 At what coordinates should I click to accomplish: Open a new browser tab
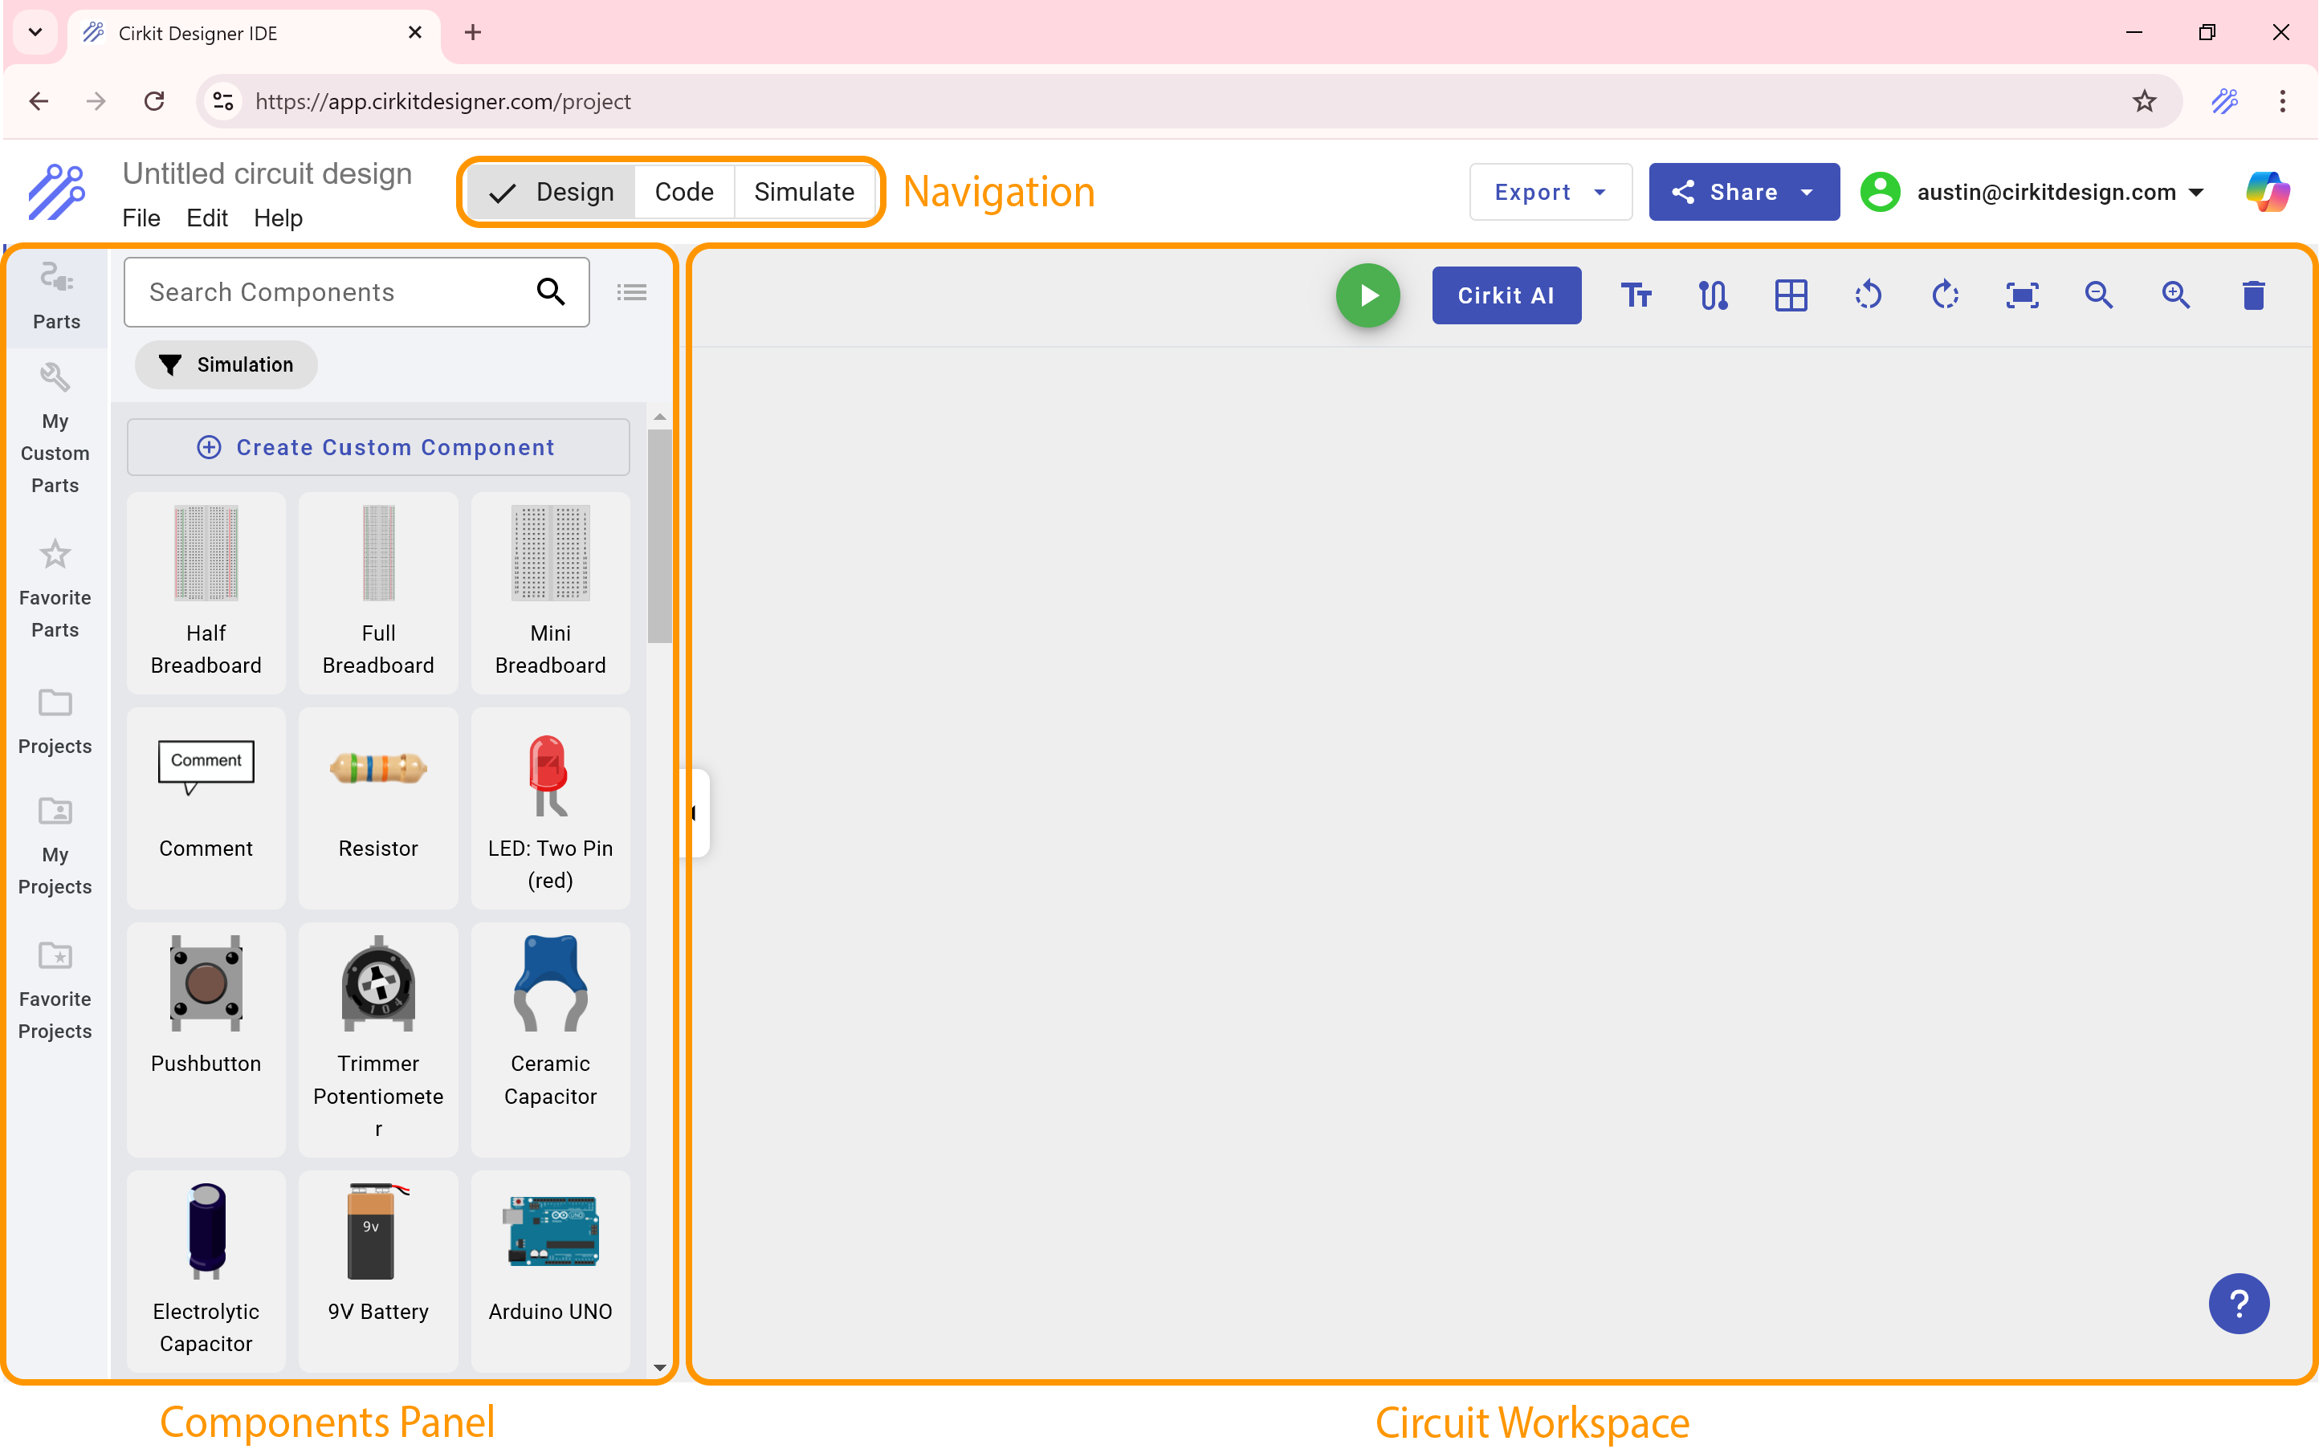tap(472, 33)
